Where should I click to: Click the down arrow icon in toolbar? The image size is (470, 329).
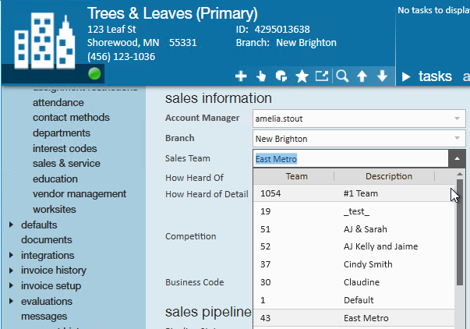pyautogui.click(x=382, y=76)
